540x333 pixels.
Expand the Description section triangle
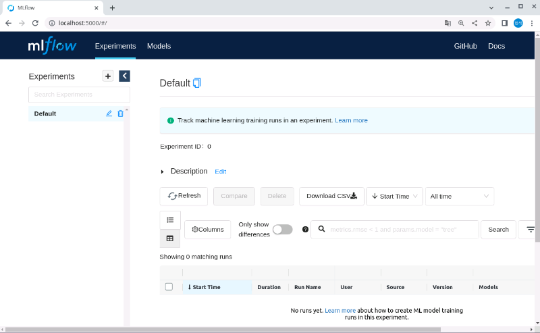click(x=162, y=172)
